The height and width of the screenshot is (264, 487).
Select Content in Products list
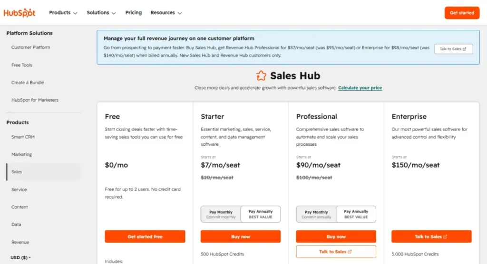click(19, 207)
